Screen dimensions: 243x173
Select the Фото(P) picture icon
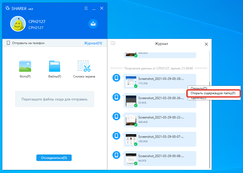(x=25, y=66)
